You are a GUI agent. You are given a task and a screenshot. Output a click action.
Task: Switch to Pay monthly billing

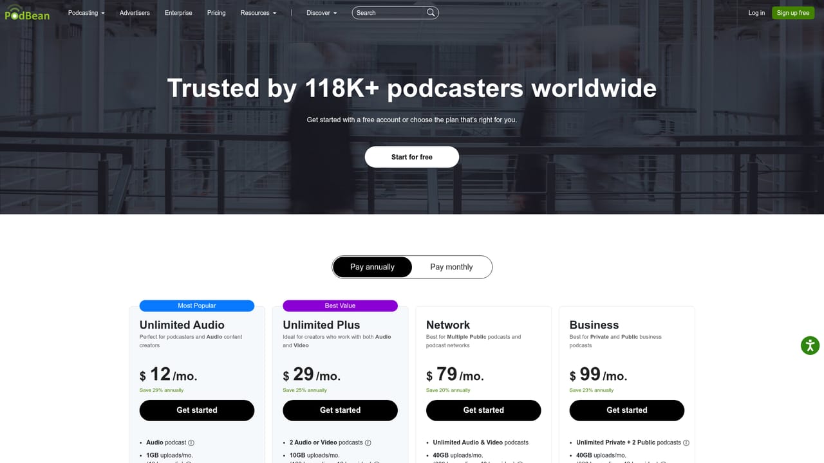click(x=451, y=267)
